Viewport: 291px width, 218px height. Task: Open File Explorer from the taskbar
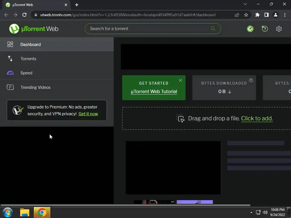click(x=25, y=212)
